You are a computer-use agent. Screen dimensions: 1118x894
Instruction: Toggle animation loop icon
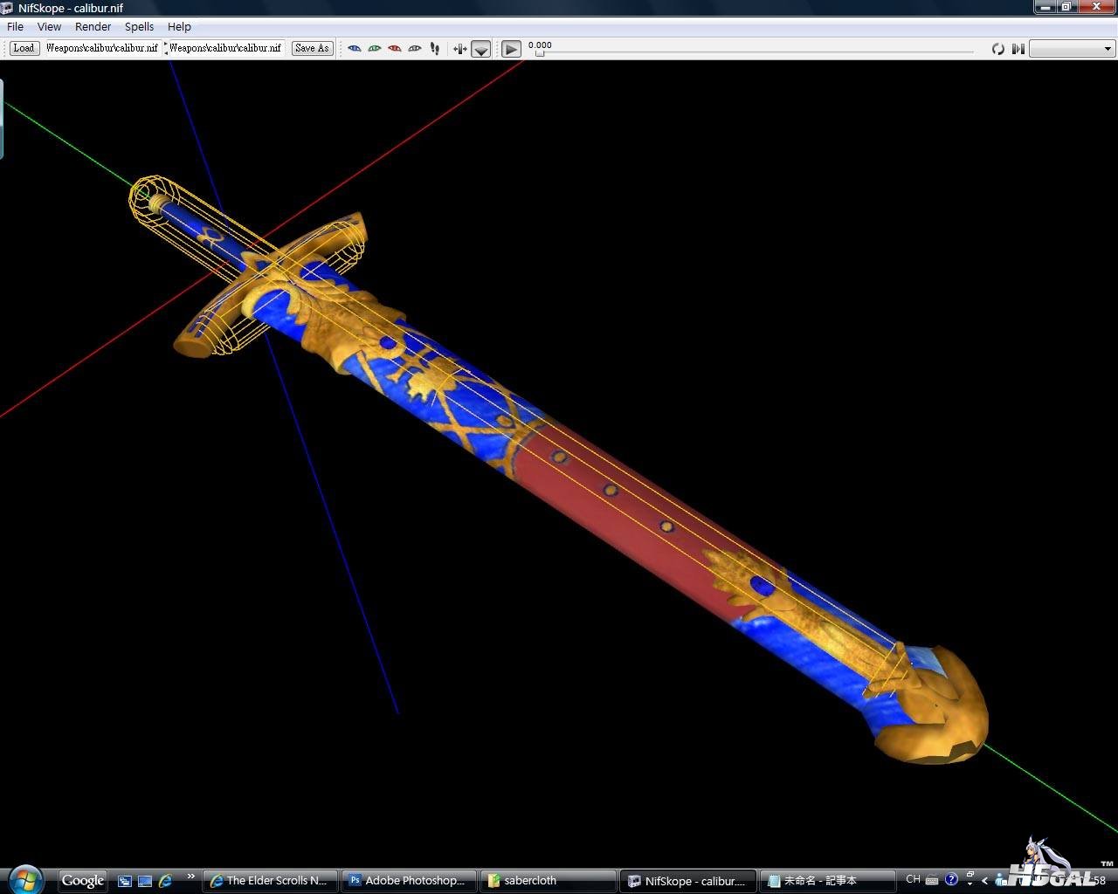pyautogui.click(x=997, y=49)
